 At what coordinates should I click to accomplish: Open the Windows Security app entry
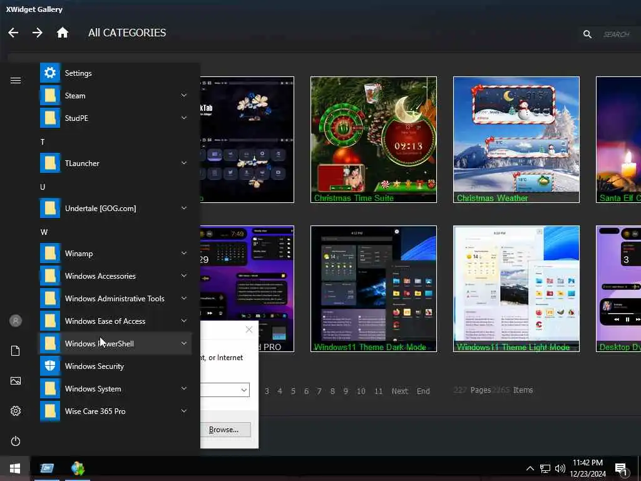[x=115, y=366]
